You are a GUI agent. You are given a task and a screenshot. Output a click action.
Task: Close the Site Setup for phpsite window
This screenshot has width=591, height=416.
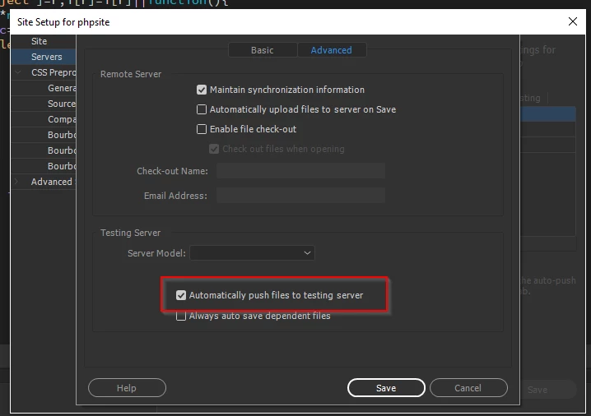click(x=573, y=21)
